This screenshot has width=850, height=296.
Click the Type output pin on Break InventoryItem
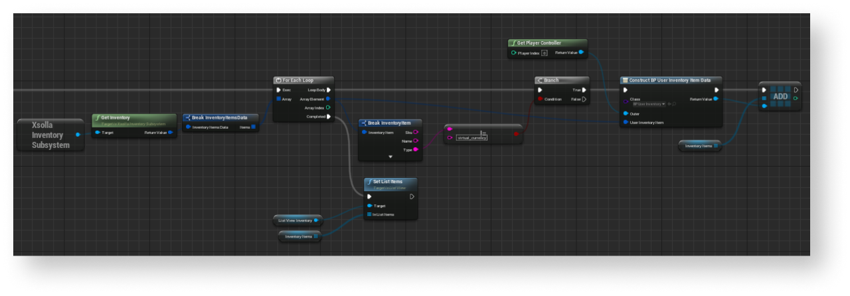(416, 150)
